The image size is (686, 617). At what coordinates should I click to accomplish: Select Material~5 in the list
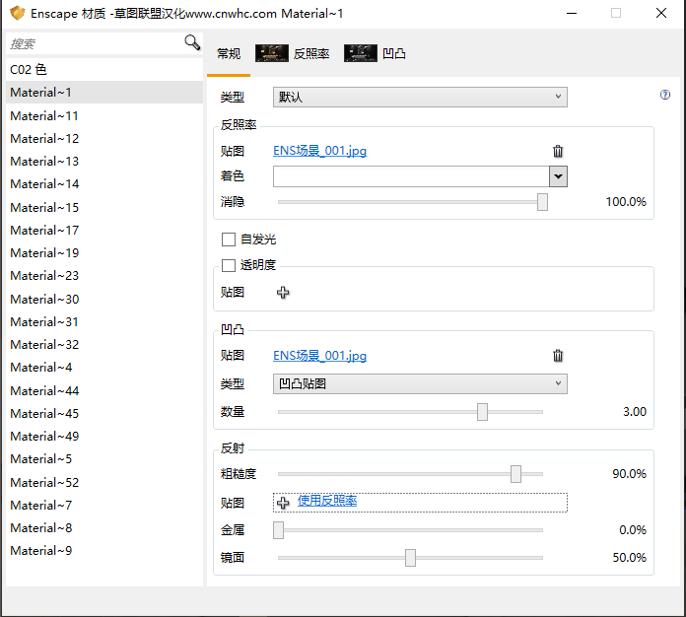tap(104, 459)
